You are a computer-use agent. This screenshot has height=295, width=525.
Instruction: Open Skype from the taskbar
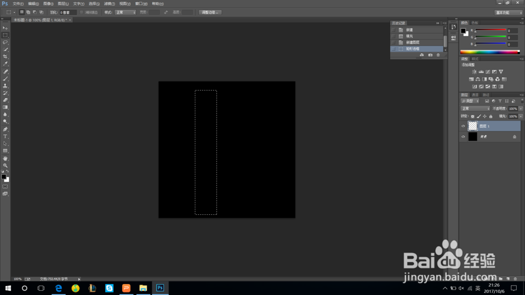(109, 288)
